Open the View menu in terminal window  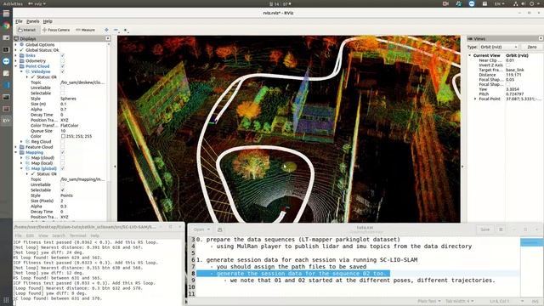[43, 235]
